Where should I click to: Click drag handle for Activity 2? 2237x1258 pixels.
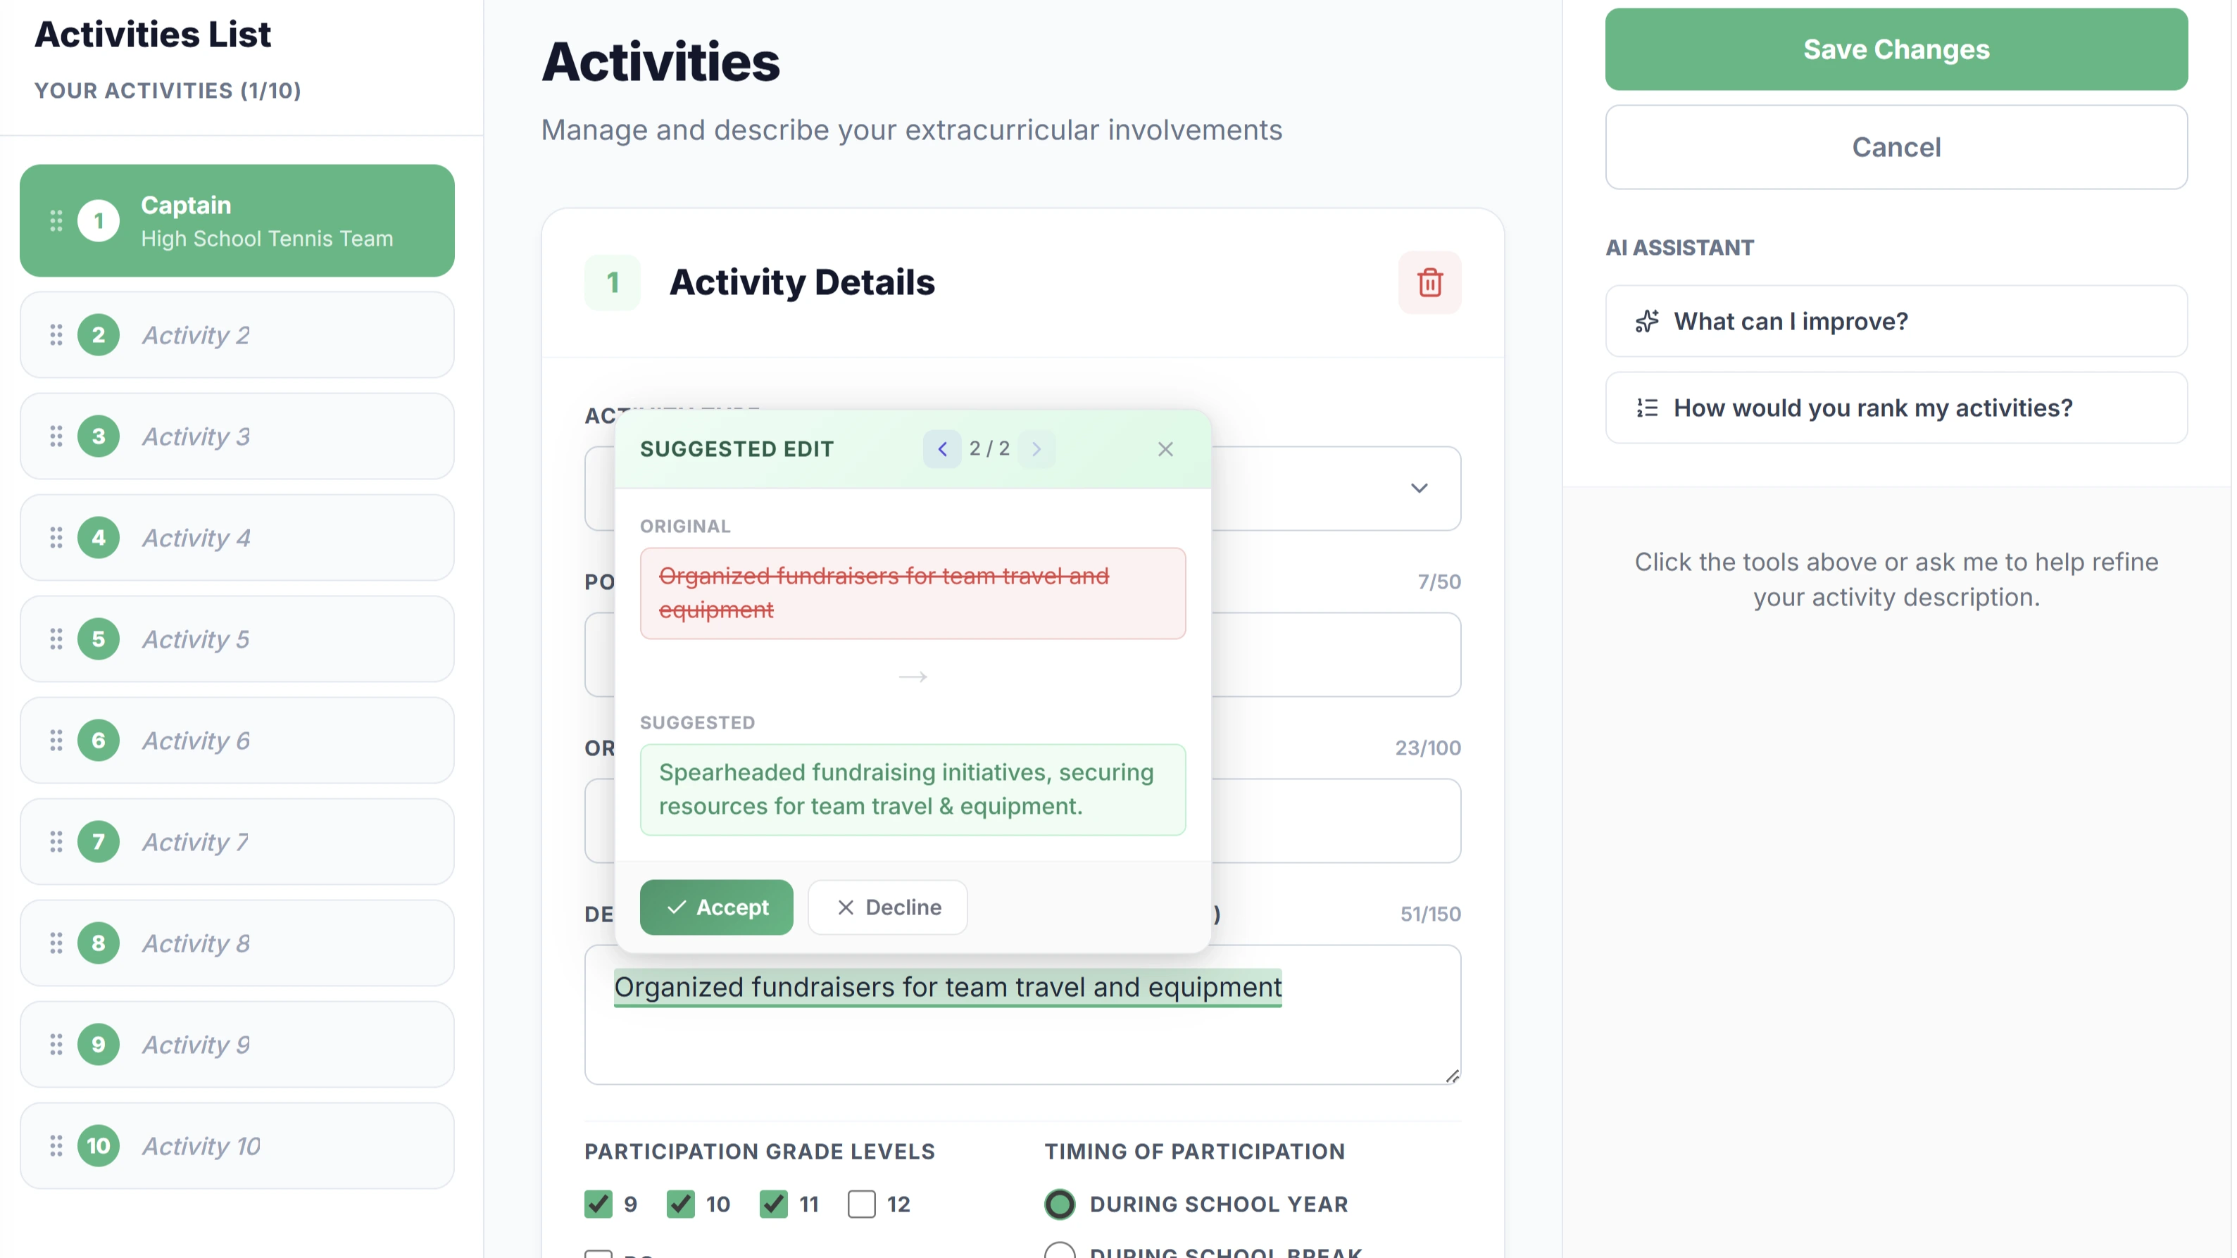56,335
